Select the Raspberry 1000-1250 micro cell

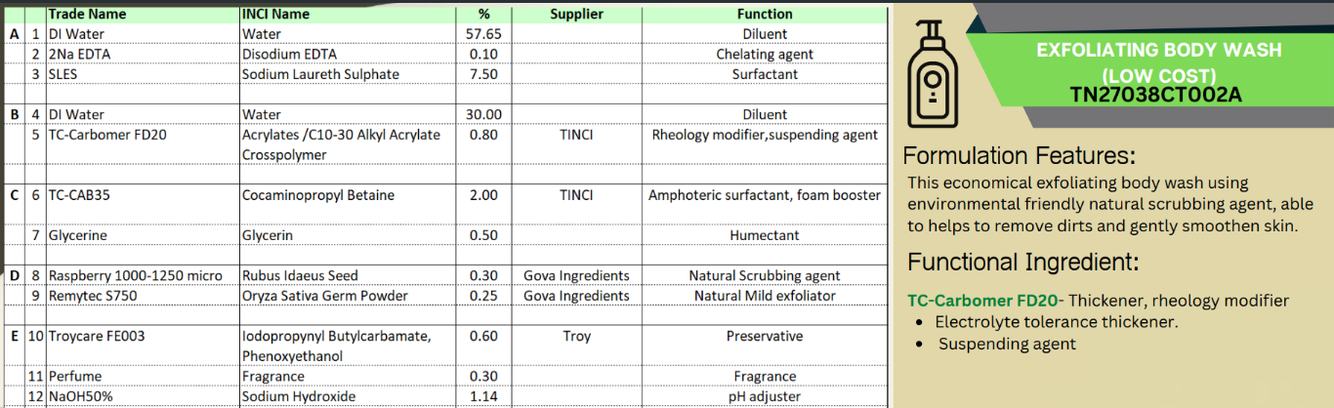tap(136, 276)
